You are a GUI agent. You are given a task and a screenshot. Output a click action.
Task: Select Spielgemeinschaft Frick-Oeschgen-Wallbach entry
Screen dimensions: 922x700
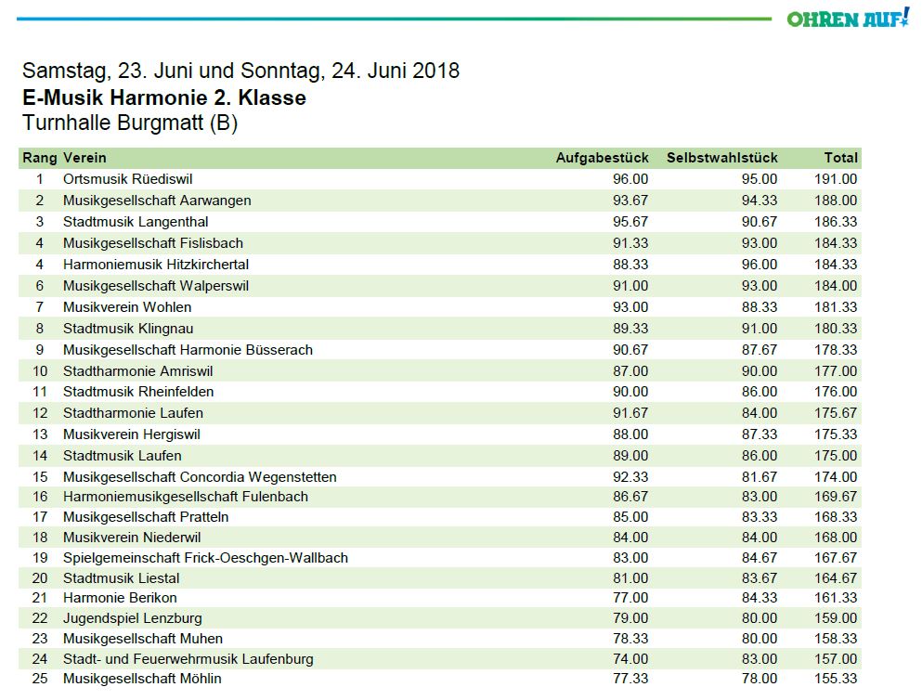click(x=205, y=558)
